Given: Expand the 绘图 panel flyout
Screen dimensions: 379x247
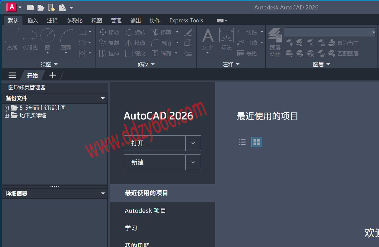Looking at the screenshot, I should [49, 64].
